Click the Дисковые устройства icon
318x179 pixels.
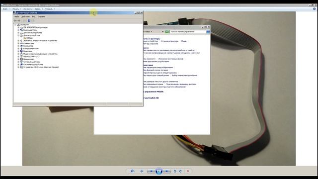click(x=21, y=33)
